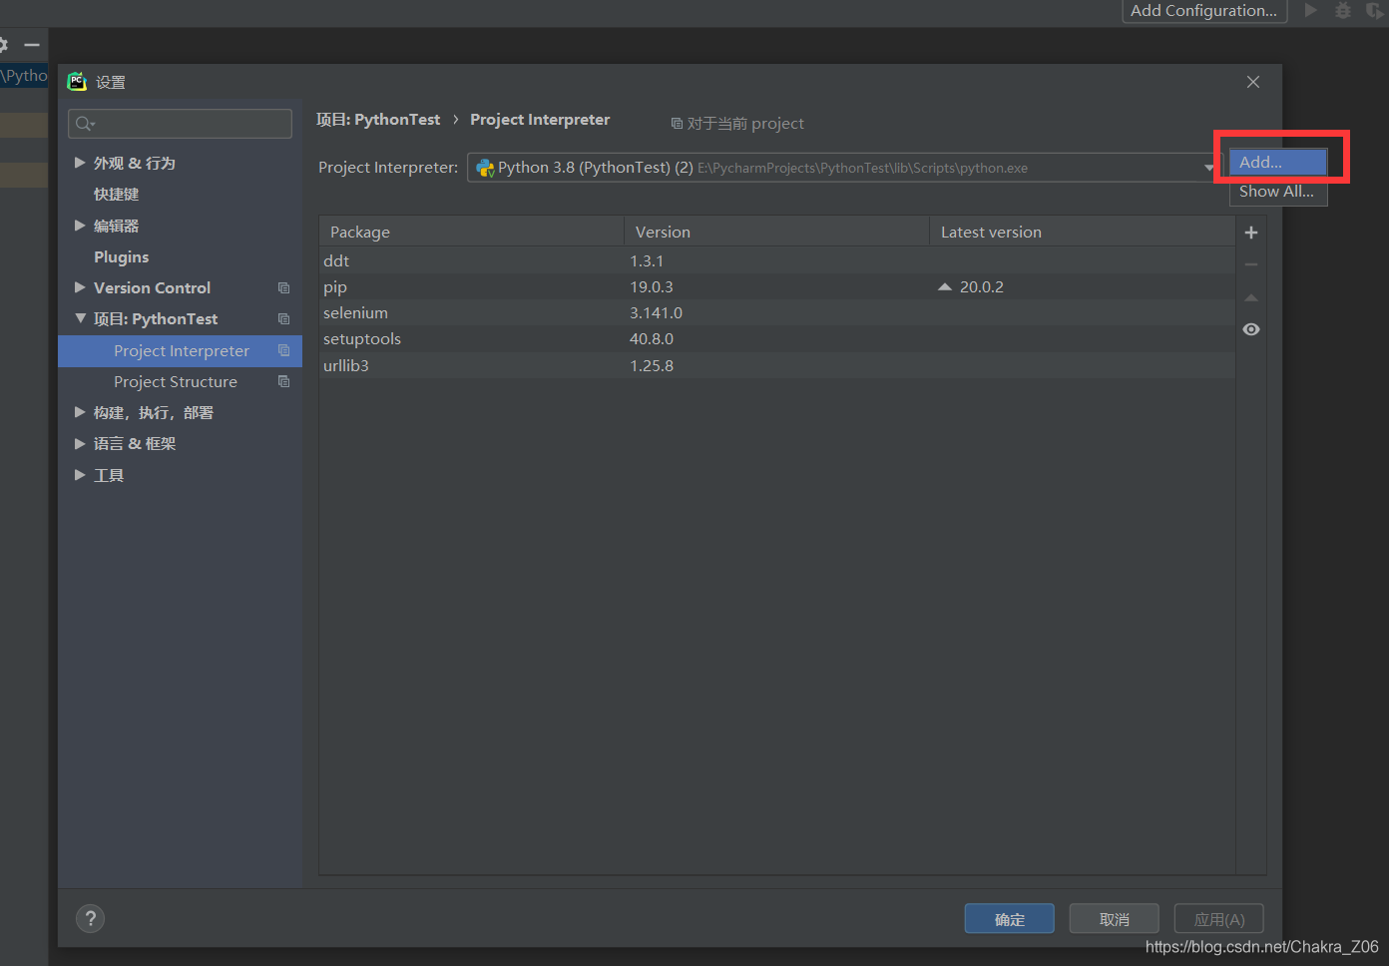Click latest version 20.0.2 cell

point(981,286)
